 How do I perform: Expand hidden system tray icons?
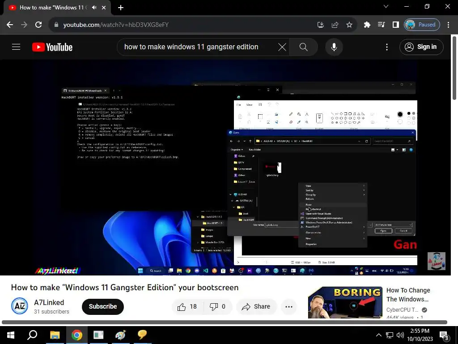coord(378,335)
